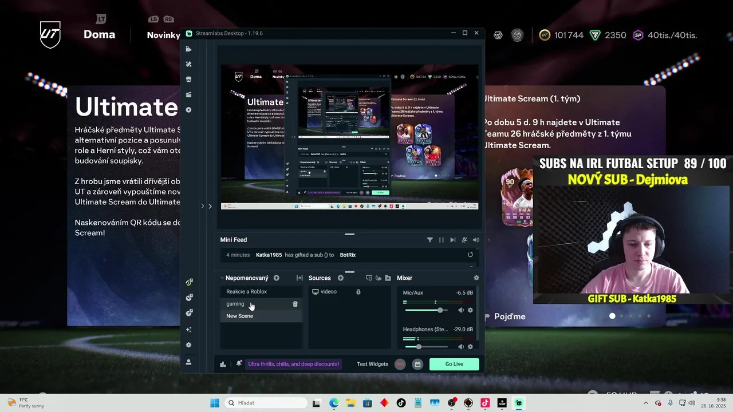733x412 pixels.
Task: Click the 2350 points balance in game
Action: (x=608, y=35)
